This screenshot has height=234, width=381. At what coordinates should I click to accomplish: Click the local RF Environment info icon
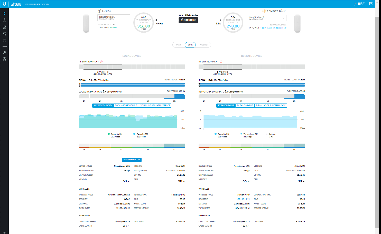[101, 62]
